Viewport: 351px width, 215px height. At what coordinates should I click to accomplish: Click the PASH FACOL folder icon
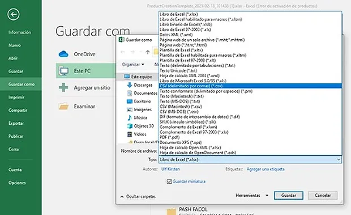click(x=171, y=212)
